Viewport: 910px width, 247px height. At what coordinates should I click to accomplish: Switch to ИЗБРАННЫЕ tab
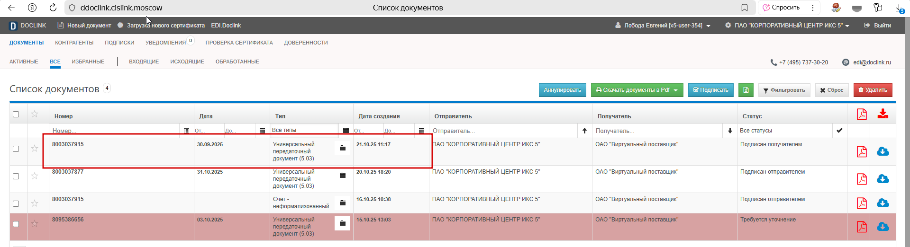(88, 62)
